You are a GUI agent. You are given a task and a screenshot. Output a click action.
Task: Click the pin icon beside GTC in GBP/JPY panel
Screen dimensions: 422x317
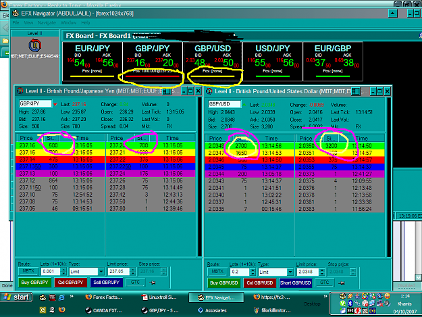pyautogui.click(x=152, y=283)
